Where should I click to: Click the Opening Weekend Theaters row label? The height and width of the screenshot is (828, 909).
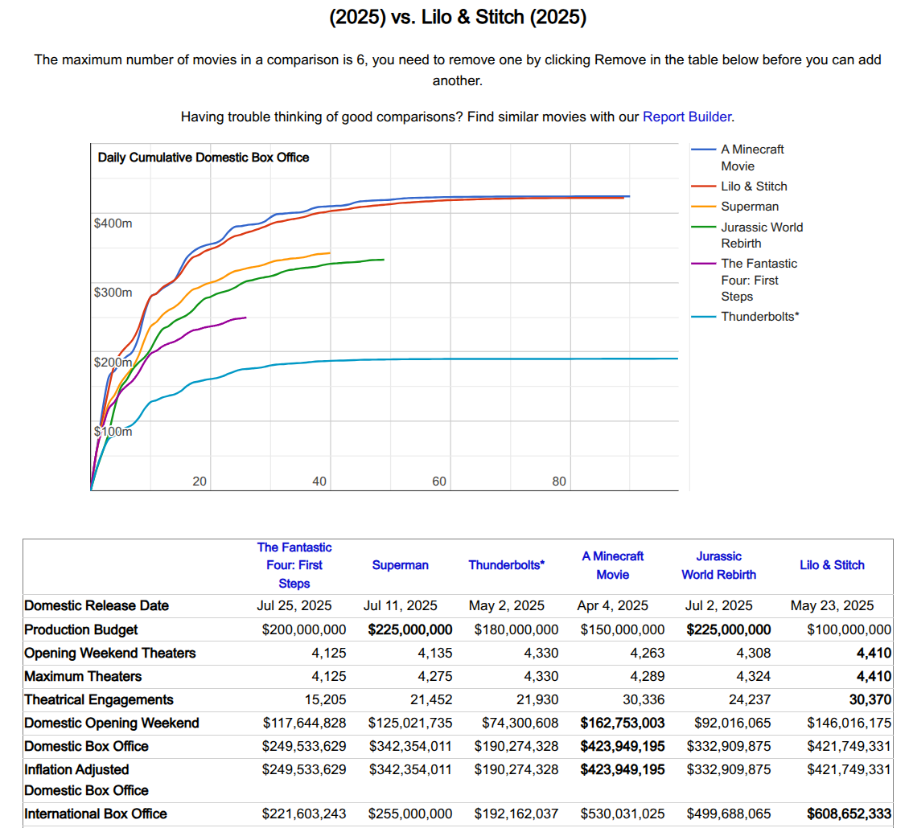pos(110,653)
